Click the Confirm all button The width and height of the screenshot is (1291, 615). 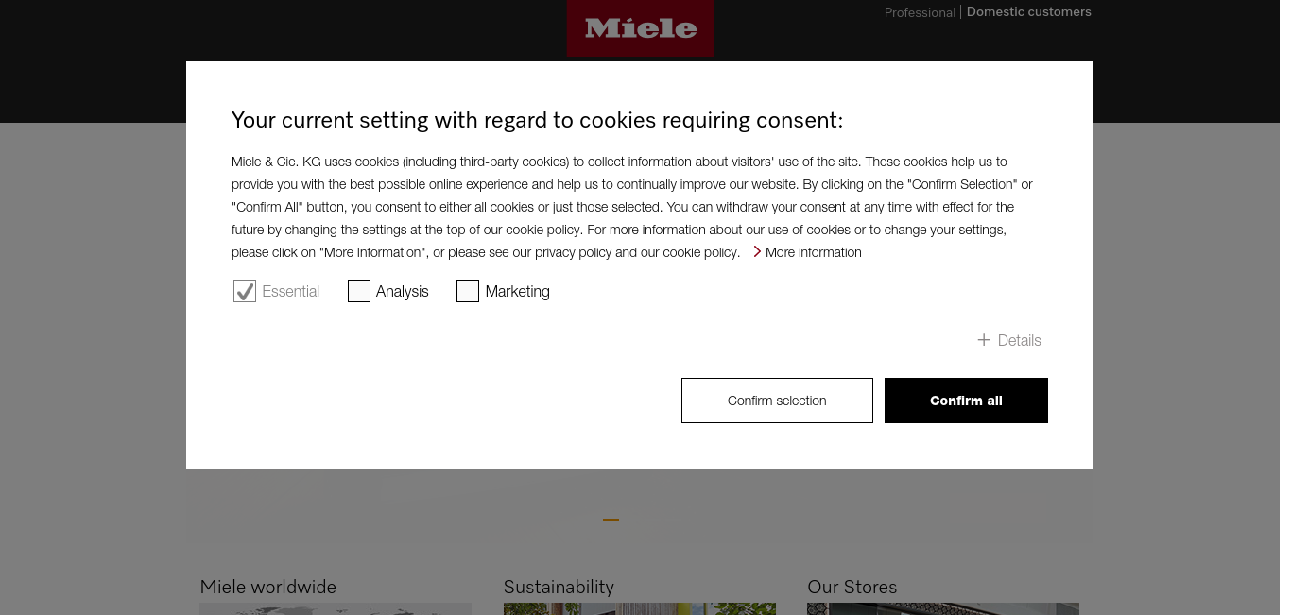[x=966, y=401]
